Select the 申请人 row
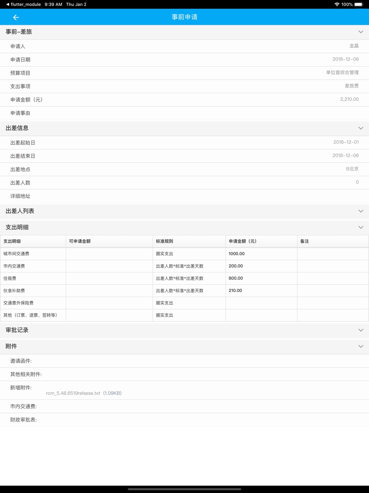The image size is (369, 493). pyautogui.click(x=184, y=46)
